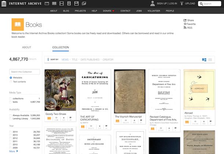Screen dimensions: 224x154
Task: Sort results by DATE PUBLISHED
Action: click(x=90, y=60)
